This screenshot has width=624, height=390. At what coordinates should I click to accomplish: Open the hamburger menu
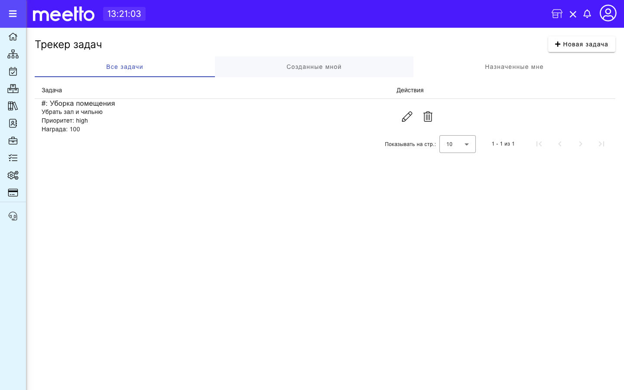(13, 14)
